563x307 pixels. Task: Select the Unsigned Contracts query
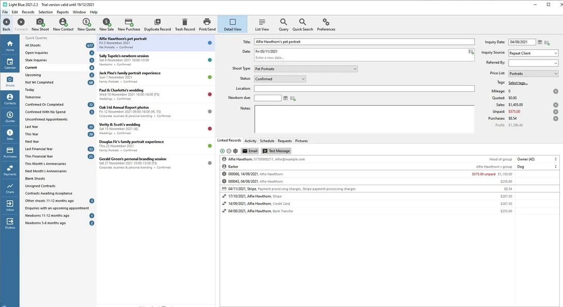pos(59,186)
